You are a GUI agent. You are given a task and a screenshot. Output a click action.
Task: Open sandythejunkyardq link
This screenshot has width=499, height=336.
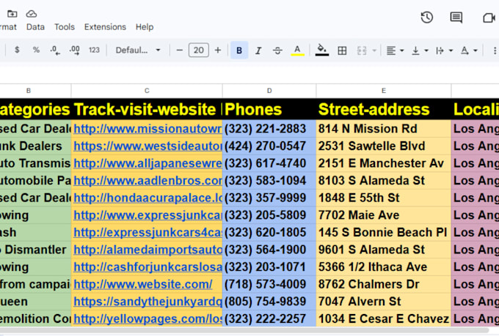coord(147,302)
